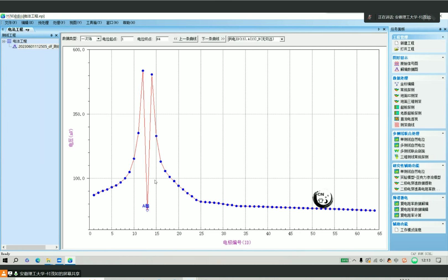Collapse the 多测线联合处理 section

click(443, 133)
